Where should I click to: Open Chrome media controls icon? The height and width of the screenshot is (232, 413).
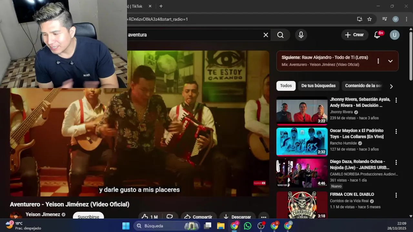pos(385,19)
